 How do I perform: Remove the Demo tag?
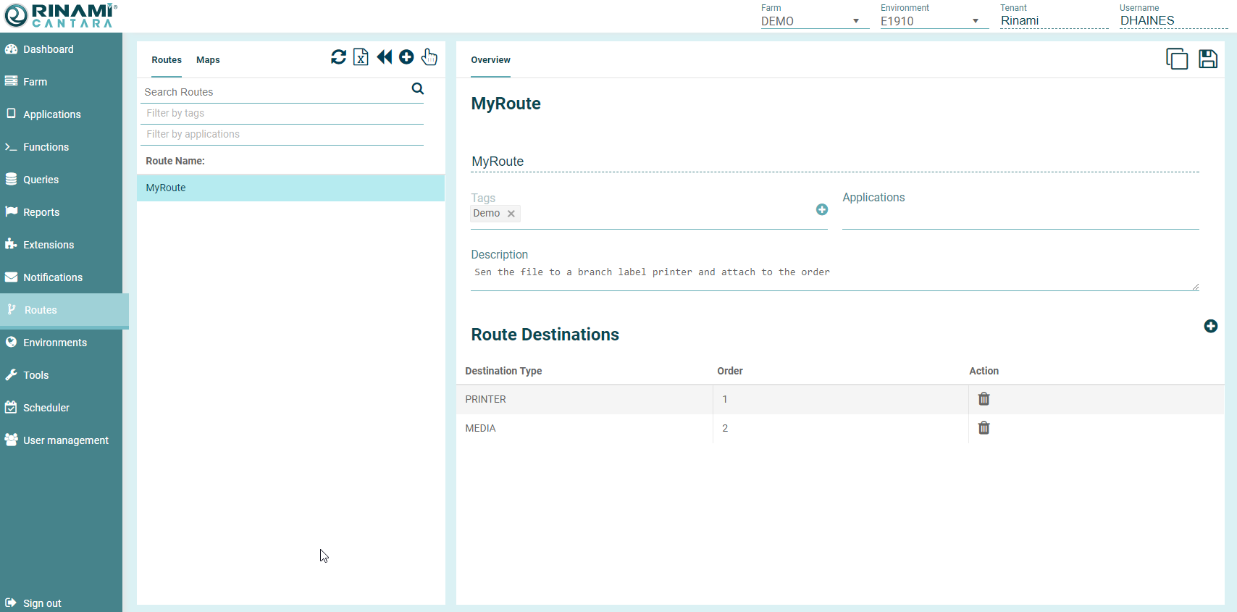pyautogui.click(x=511, y=214)
